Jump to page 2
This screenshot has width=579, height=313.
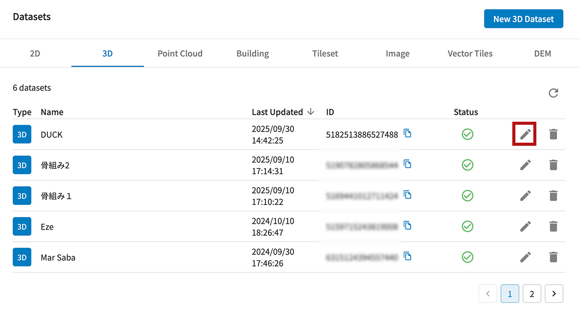click(x=532, y=293)
